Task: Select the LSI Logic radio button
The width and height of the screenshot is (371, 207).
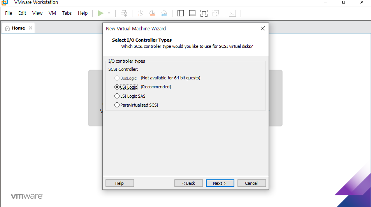Action: coord(117,87)
